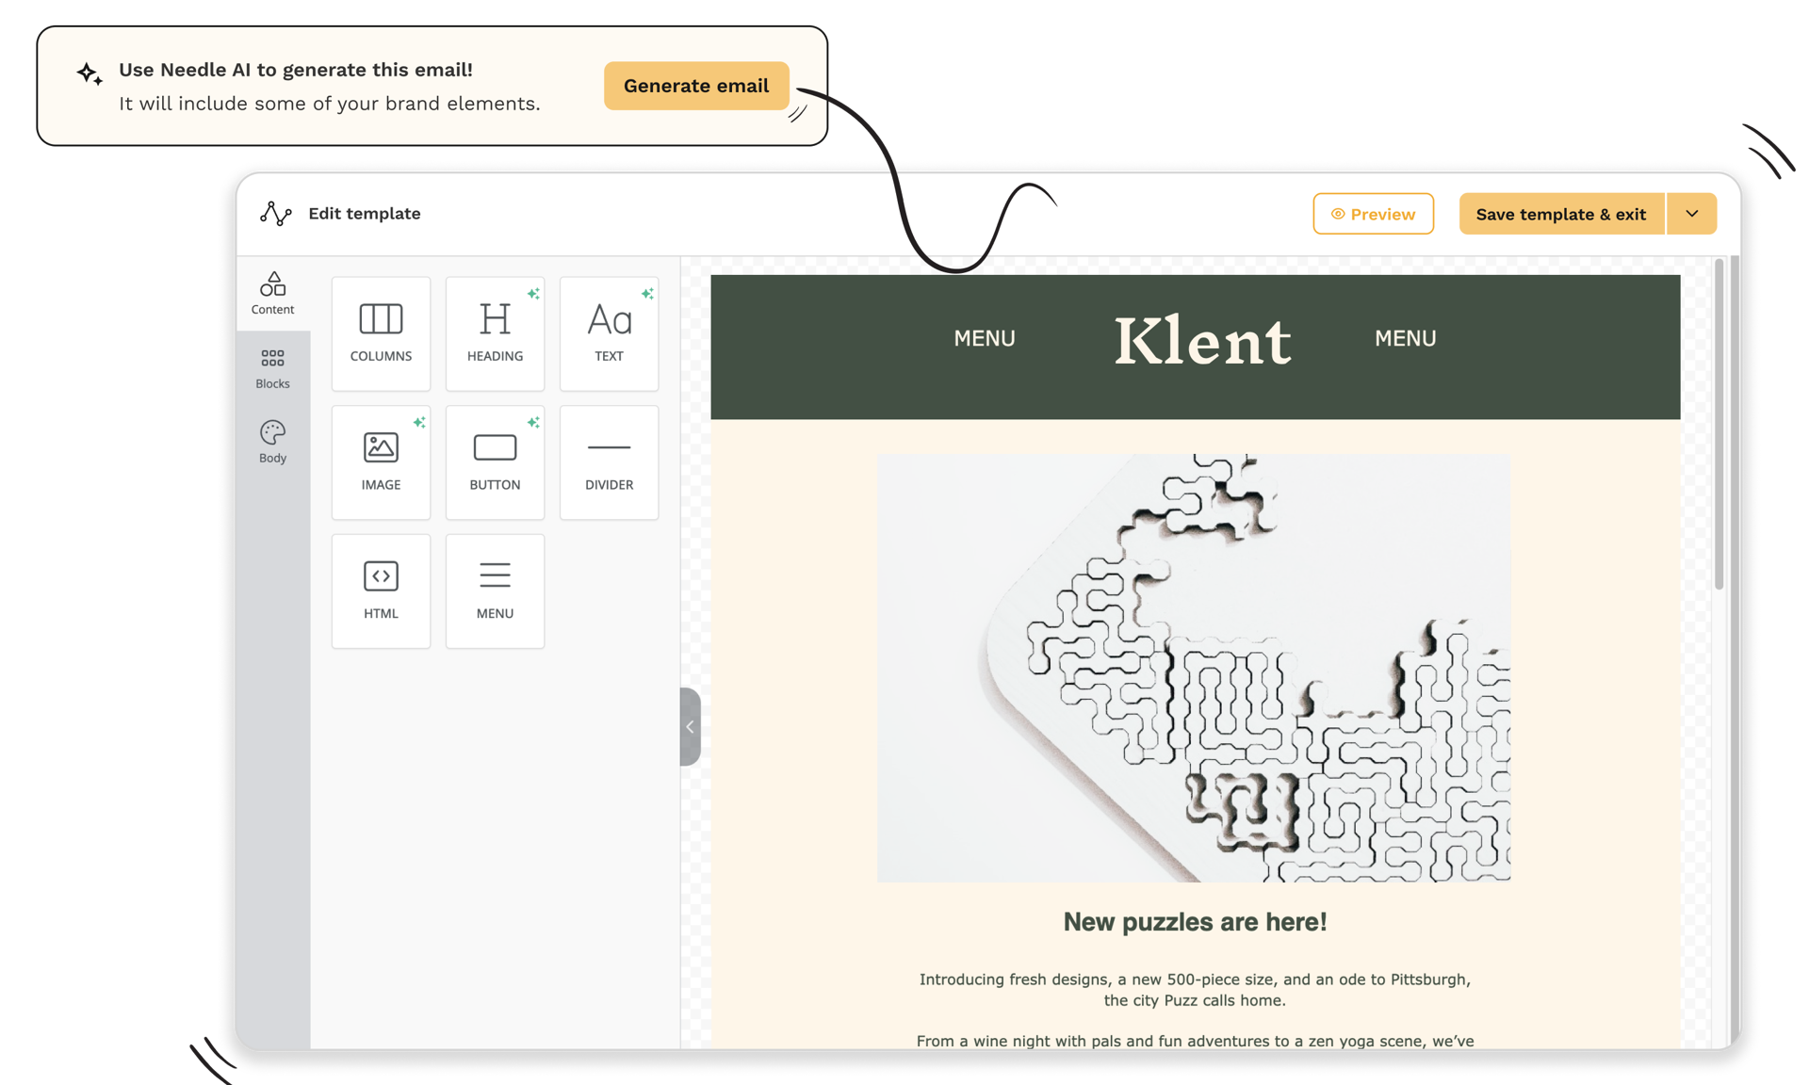This screenshot has height=1085, width=1809.
Task: Add an HTML content block
Action: 381,591
